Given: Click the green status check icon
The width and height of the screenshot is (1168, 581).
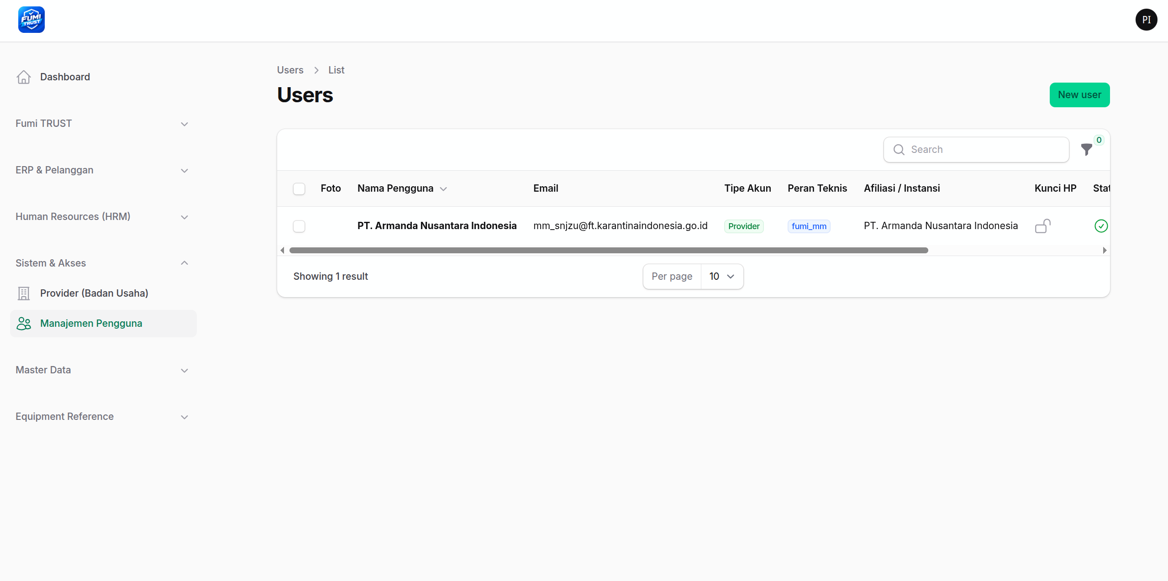Looking at the screenshot, I should 1101,226.
